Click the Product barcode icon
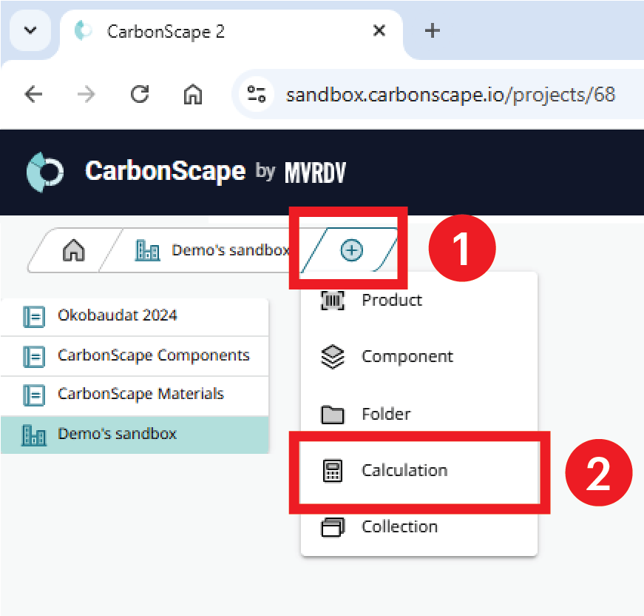This screenshot has width=644, height=616. click(x=332, y=300)
